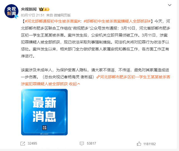Open the comments count 53817

point(91,143)
